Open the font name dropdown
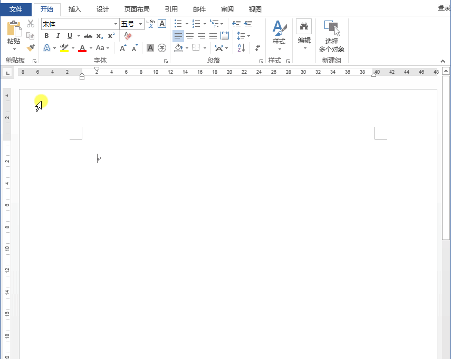The image size is (451, 359). click(x=116, y=24)
